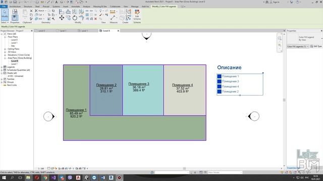Select the Aligned Dimension tool in Measure panel
The image size is (323, 181).
pyautogui.click(x=113, y=12)
